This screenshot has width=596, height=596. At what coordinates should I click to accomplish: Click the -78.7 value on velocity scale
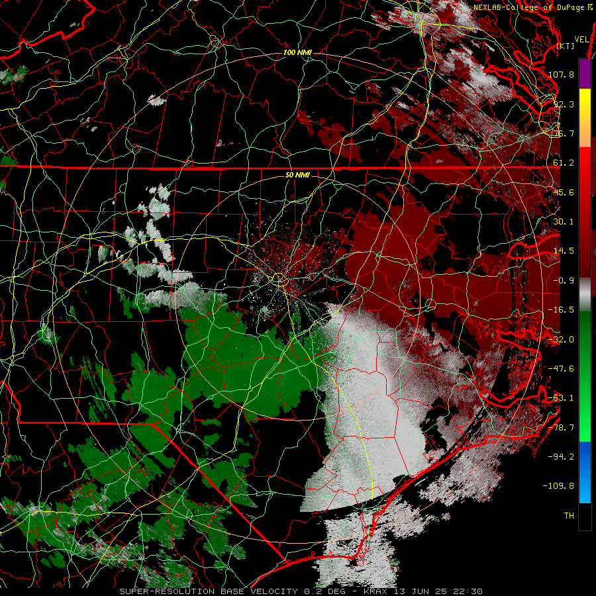pyautogui.click(x=561, y=427)
